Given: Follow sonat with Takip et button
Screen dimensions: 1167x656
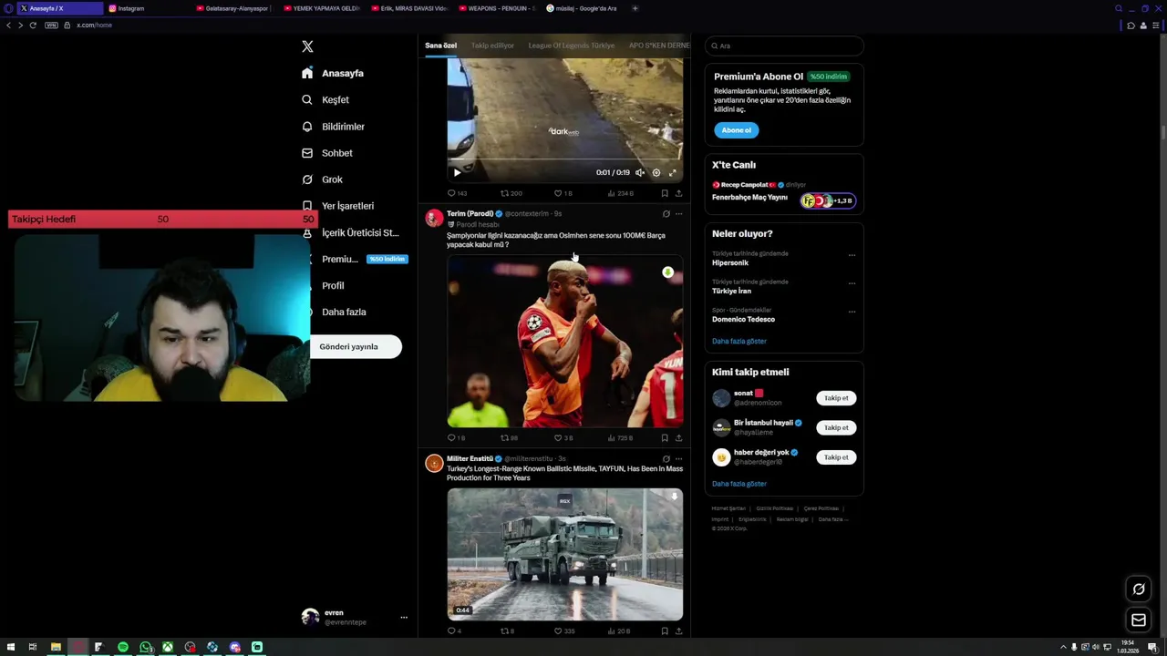Looking at the screenshot, I should click(x=836, y=398).
